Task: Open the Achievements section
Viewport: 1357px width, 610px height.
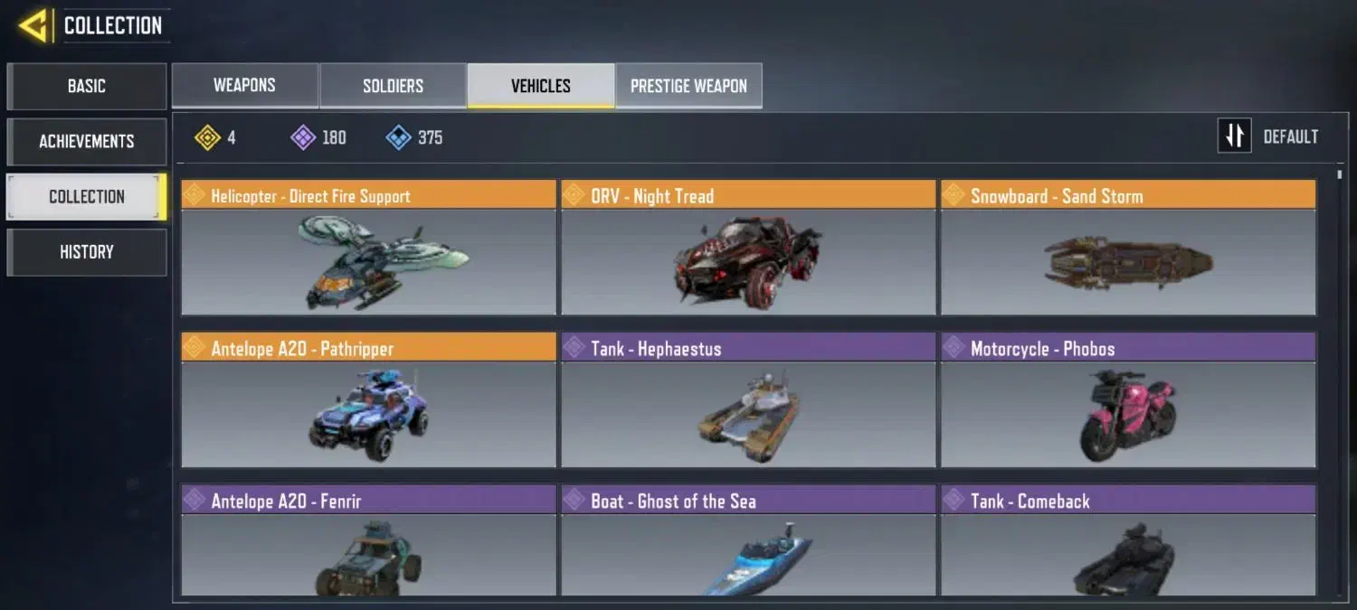Action: point(87,141)
